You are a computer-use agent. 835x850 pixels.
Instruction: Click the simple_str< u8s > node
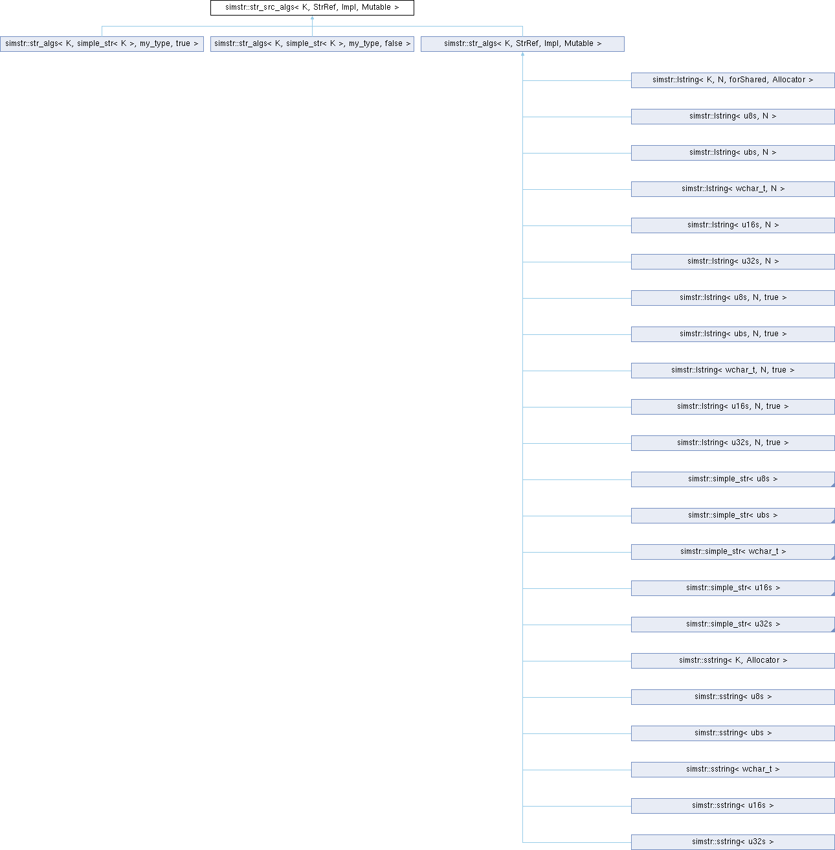(x=733, y=479)
